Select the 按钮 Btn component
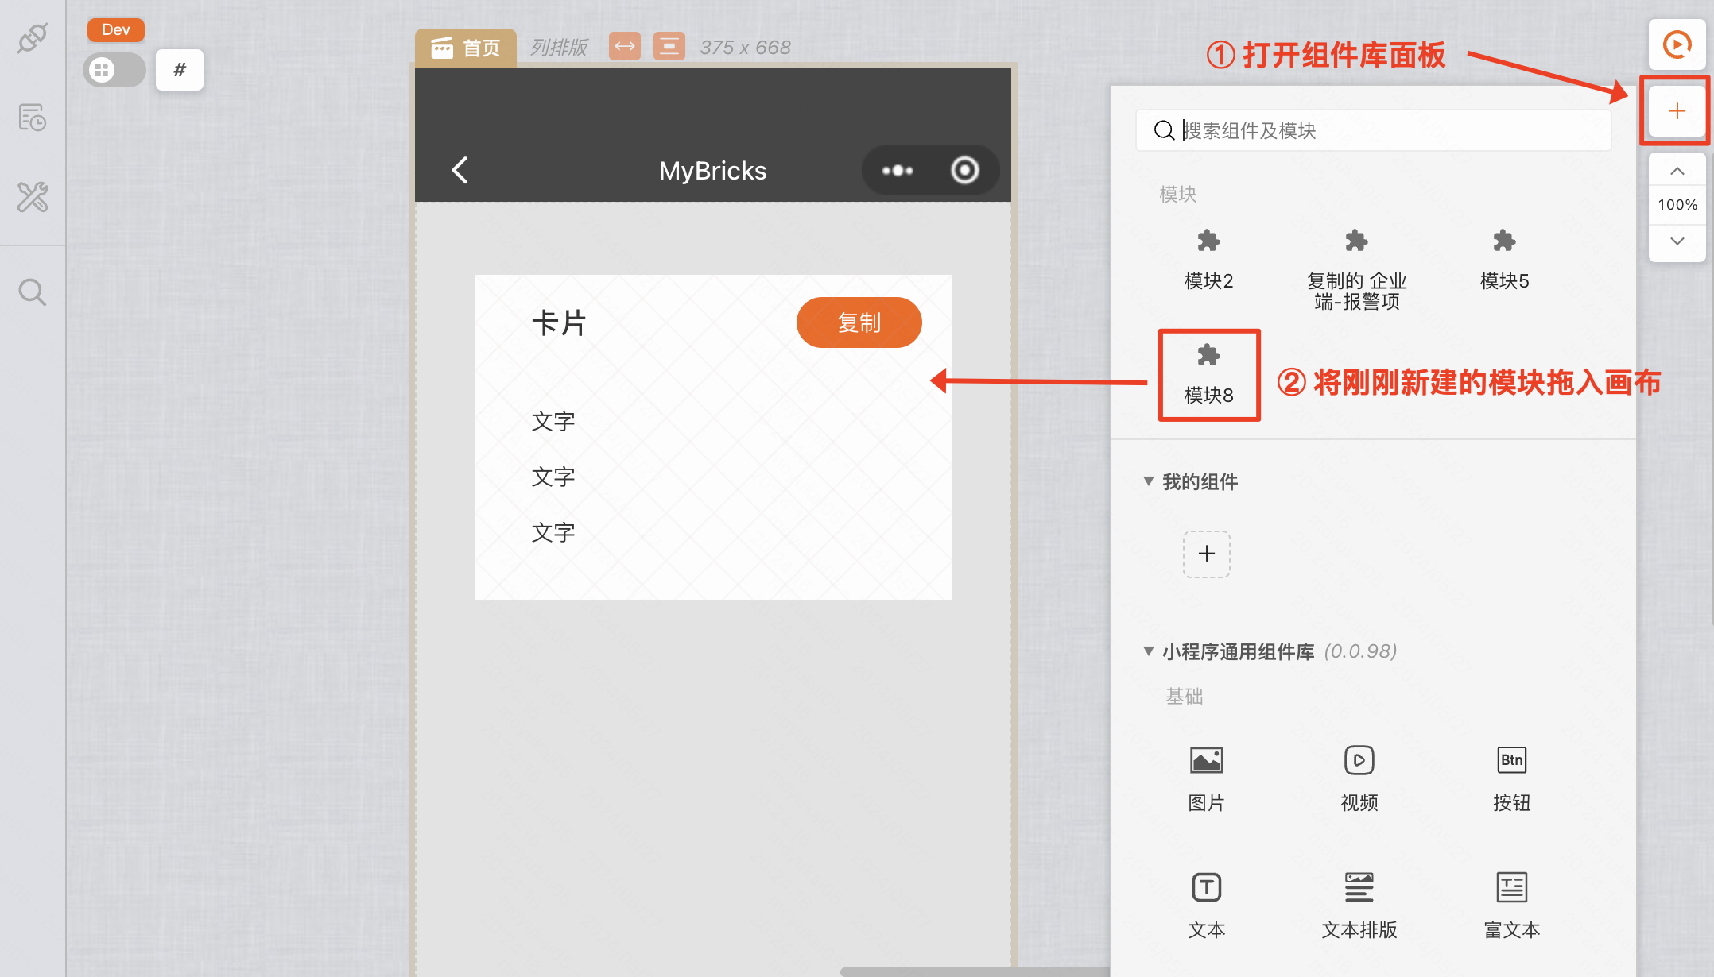The width and height of the screenshot is (1714, 977). pyautogui.click(x=1512, y=778)
